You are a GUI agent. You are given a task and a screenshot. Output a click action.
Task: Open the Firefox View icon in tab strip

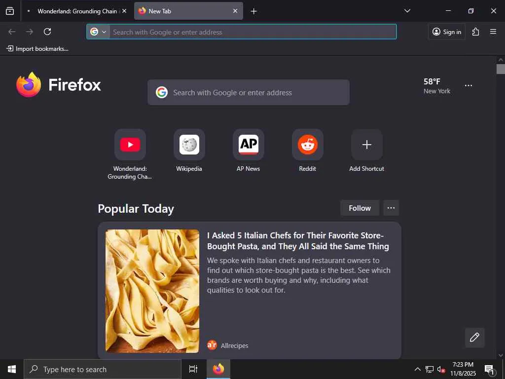coord(10,11)
